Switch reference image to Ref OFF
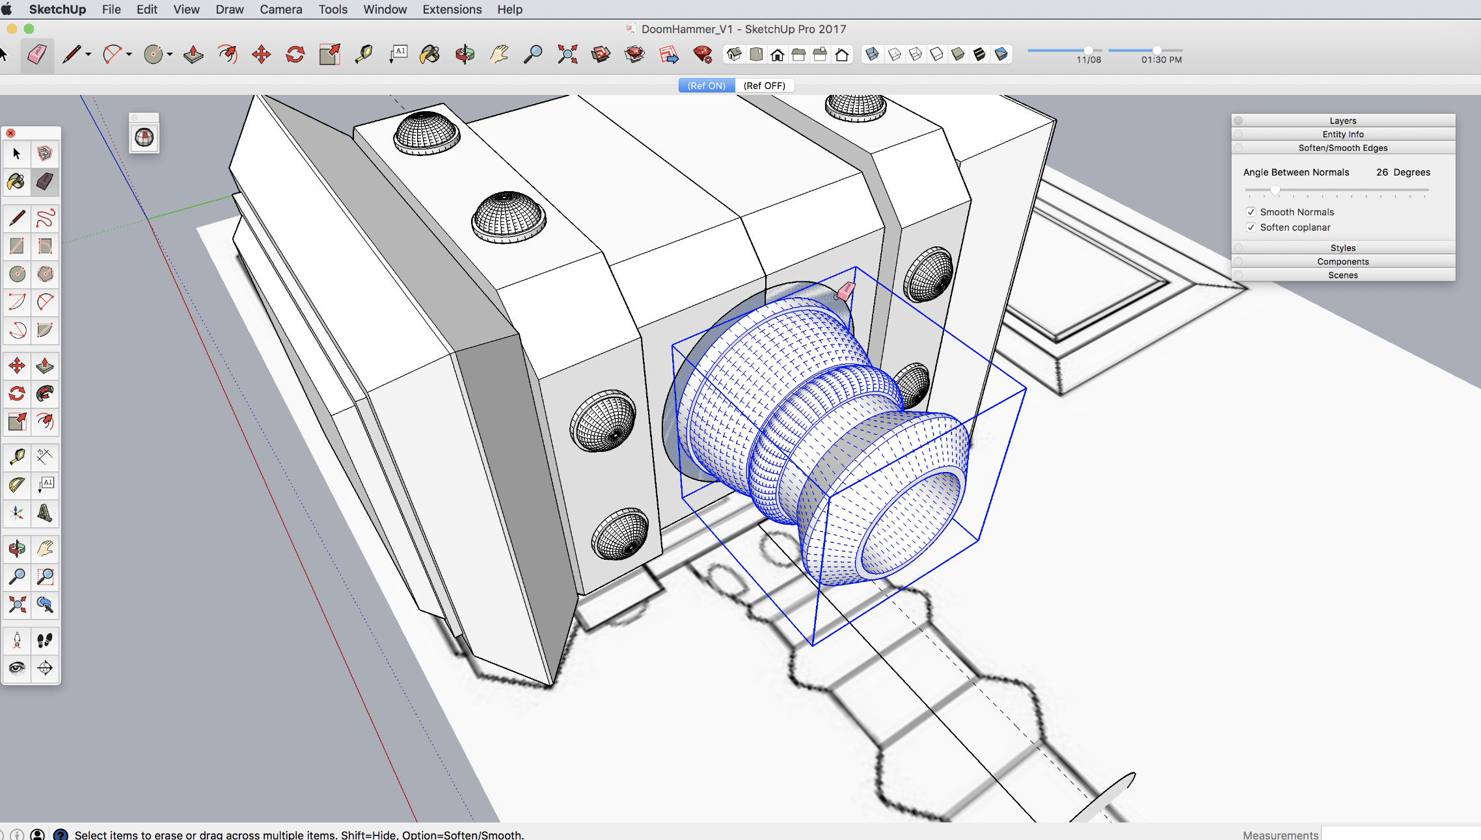Viewport: 1481px width, 840px height. pos(765,86)
